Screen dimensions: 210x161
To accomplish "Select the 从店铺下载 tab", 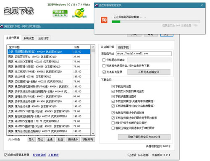I will [108, 47].
